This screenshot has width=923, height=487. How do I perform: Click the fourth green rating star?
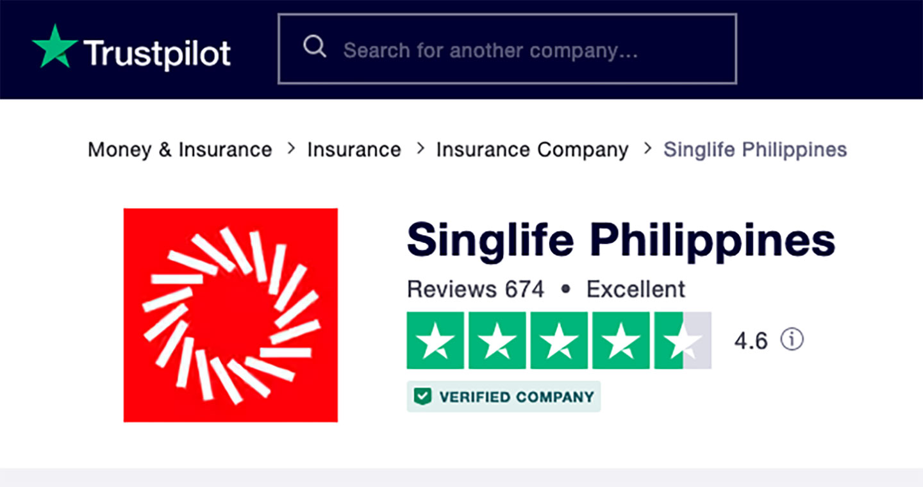point(620,340)
